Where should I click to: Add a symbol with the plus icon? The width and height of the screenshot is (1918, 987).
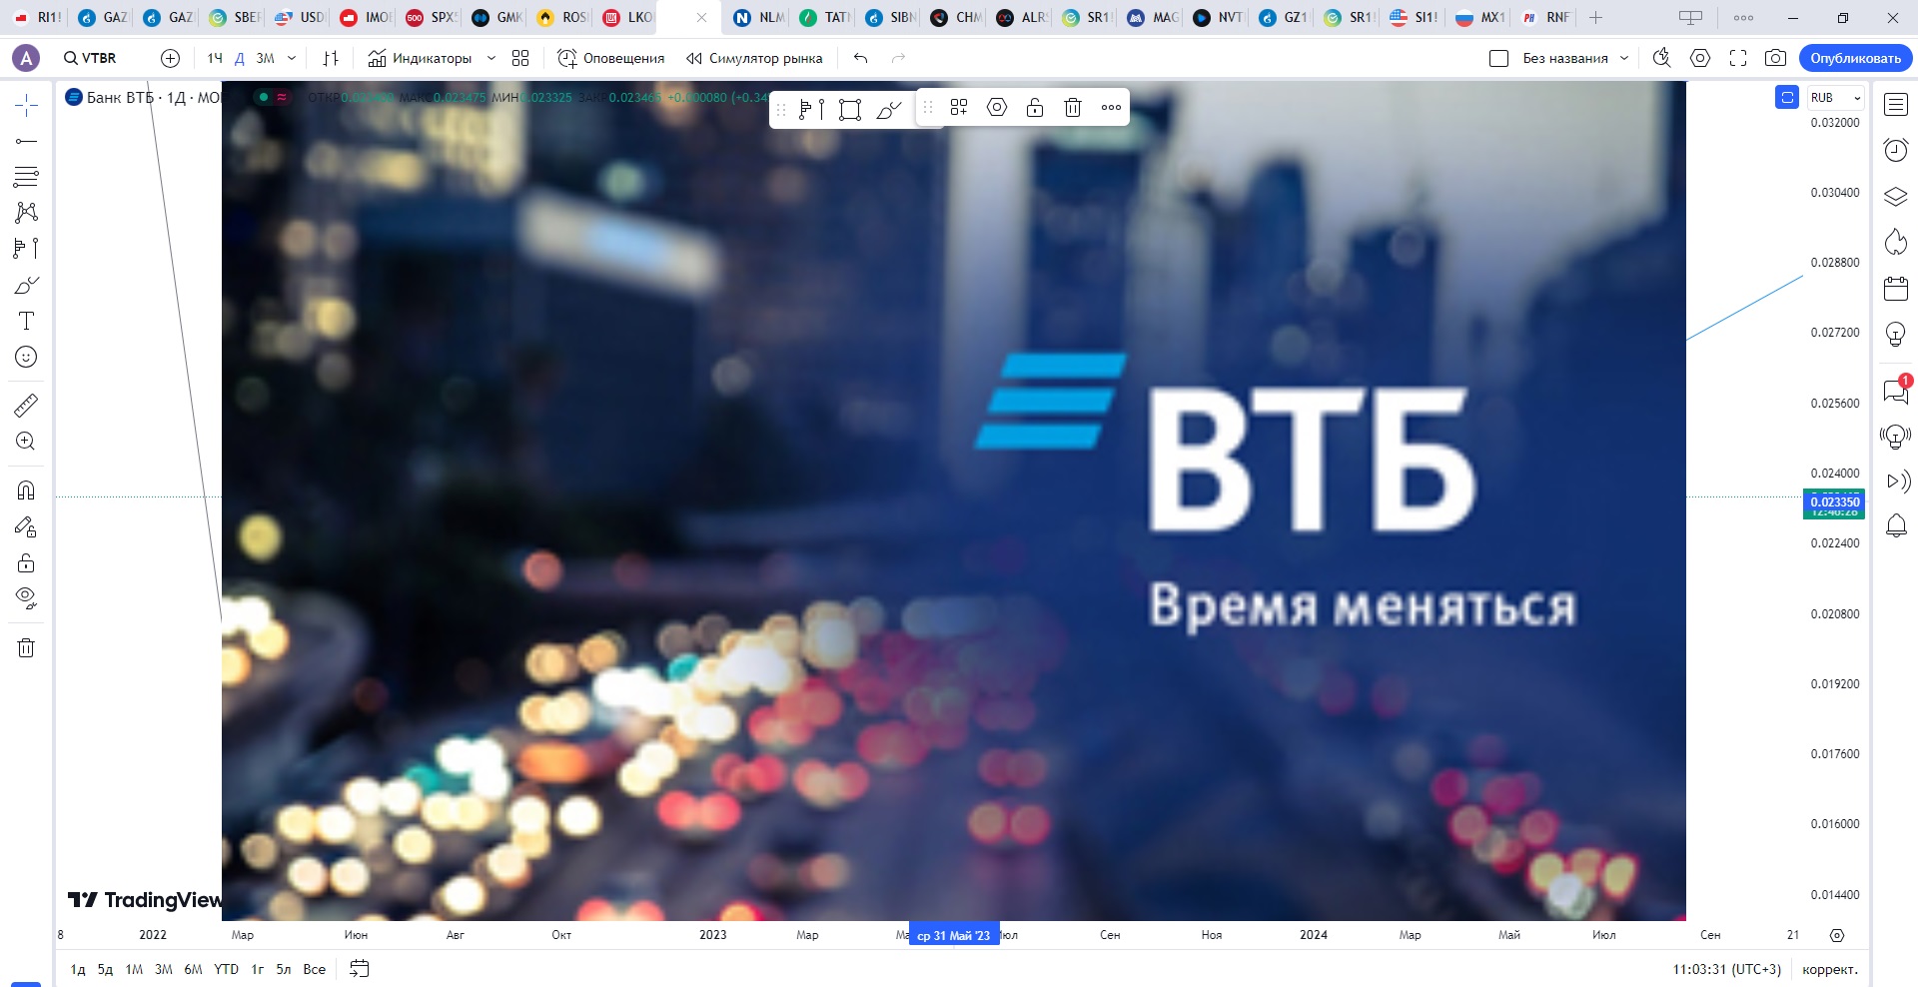170,58
